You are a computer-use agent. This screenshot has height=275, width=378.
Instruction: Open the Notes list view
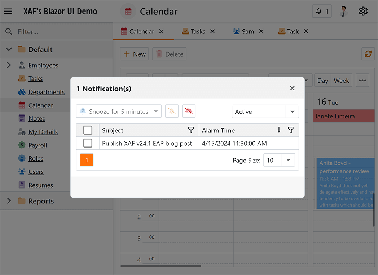click(36, 118)
